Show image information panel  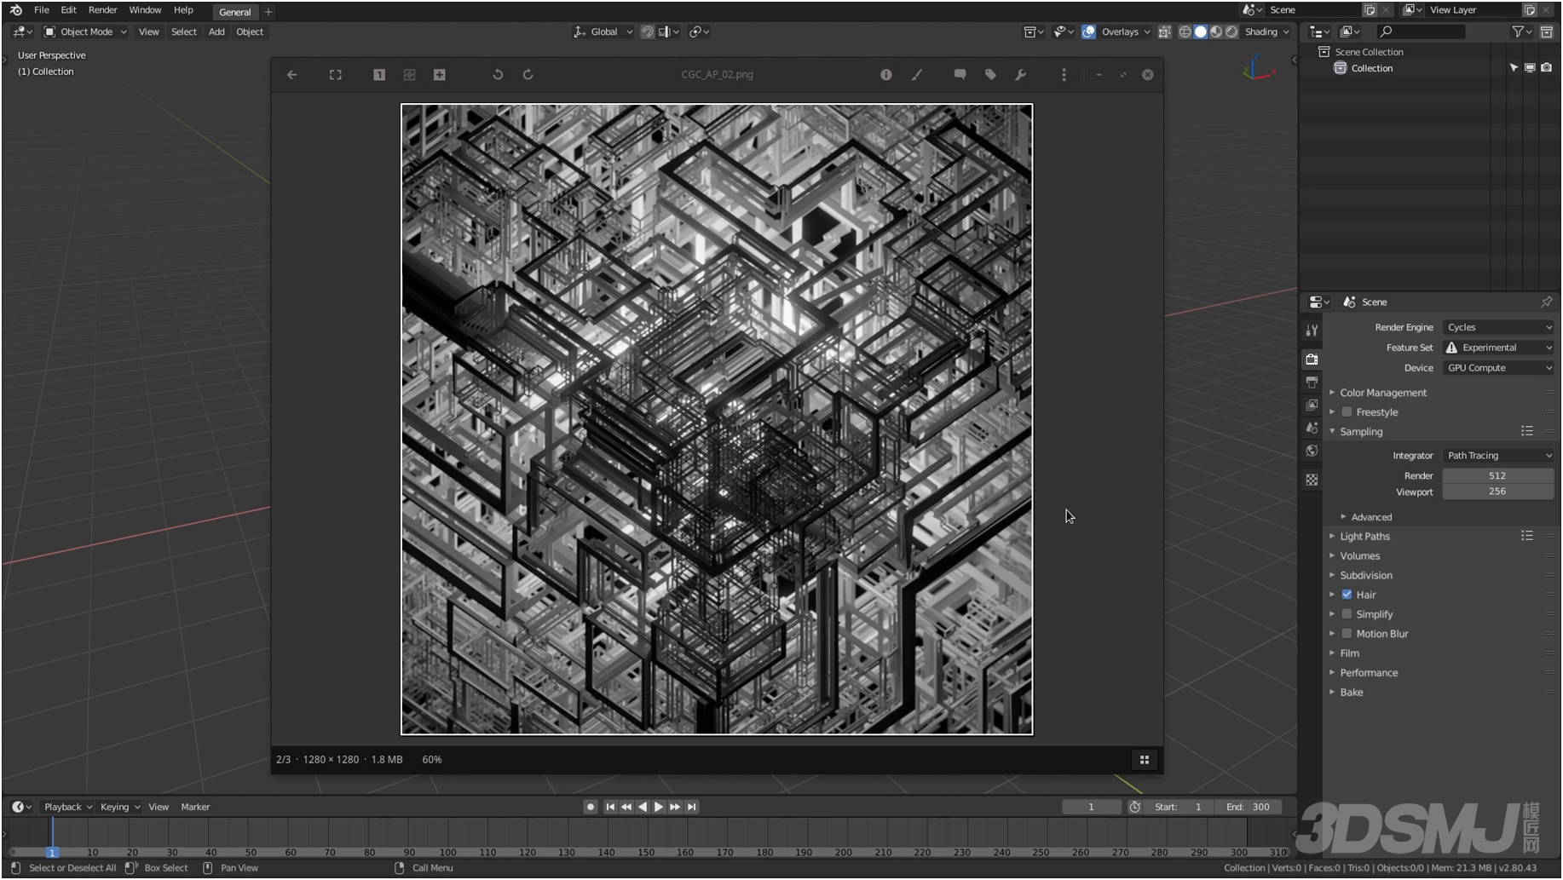(x=886, y=75)
